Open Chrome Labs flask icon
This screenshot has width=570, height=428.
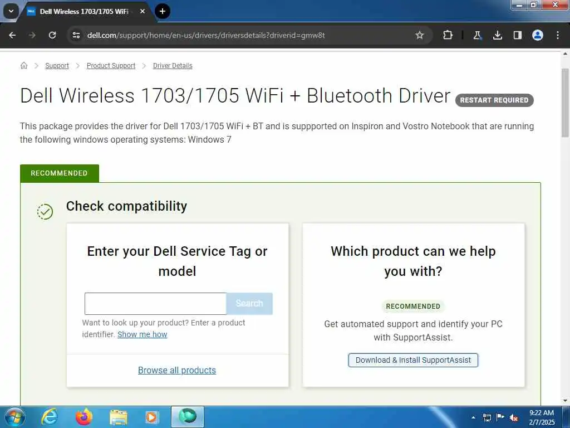tap(477, 35)
